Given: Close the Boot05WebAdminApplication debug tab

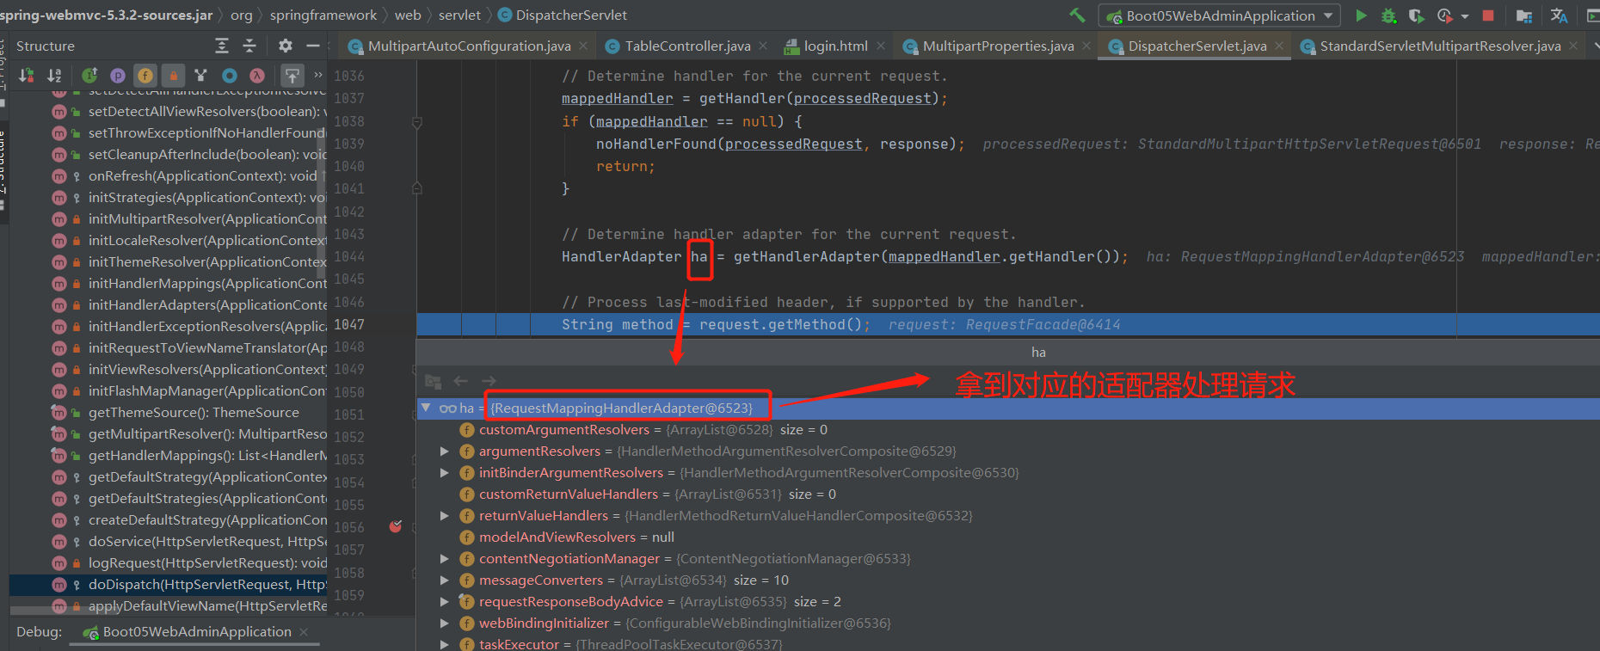Looking at the screenshot, I should point(304,631).
